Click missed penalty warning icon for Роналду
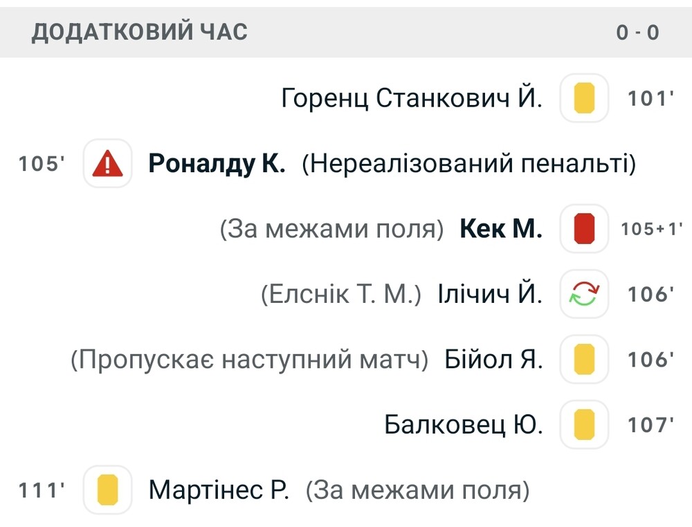This screenshot has height=527, width=692. (107, 164)
